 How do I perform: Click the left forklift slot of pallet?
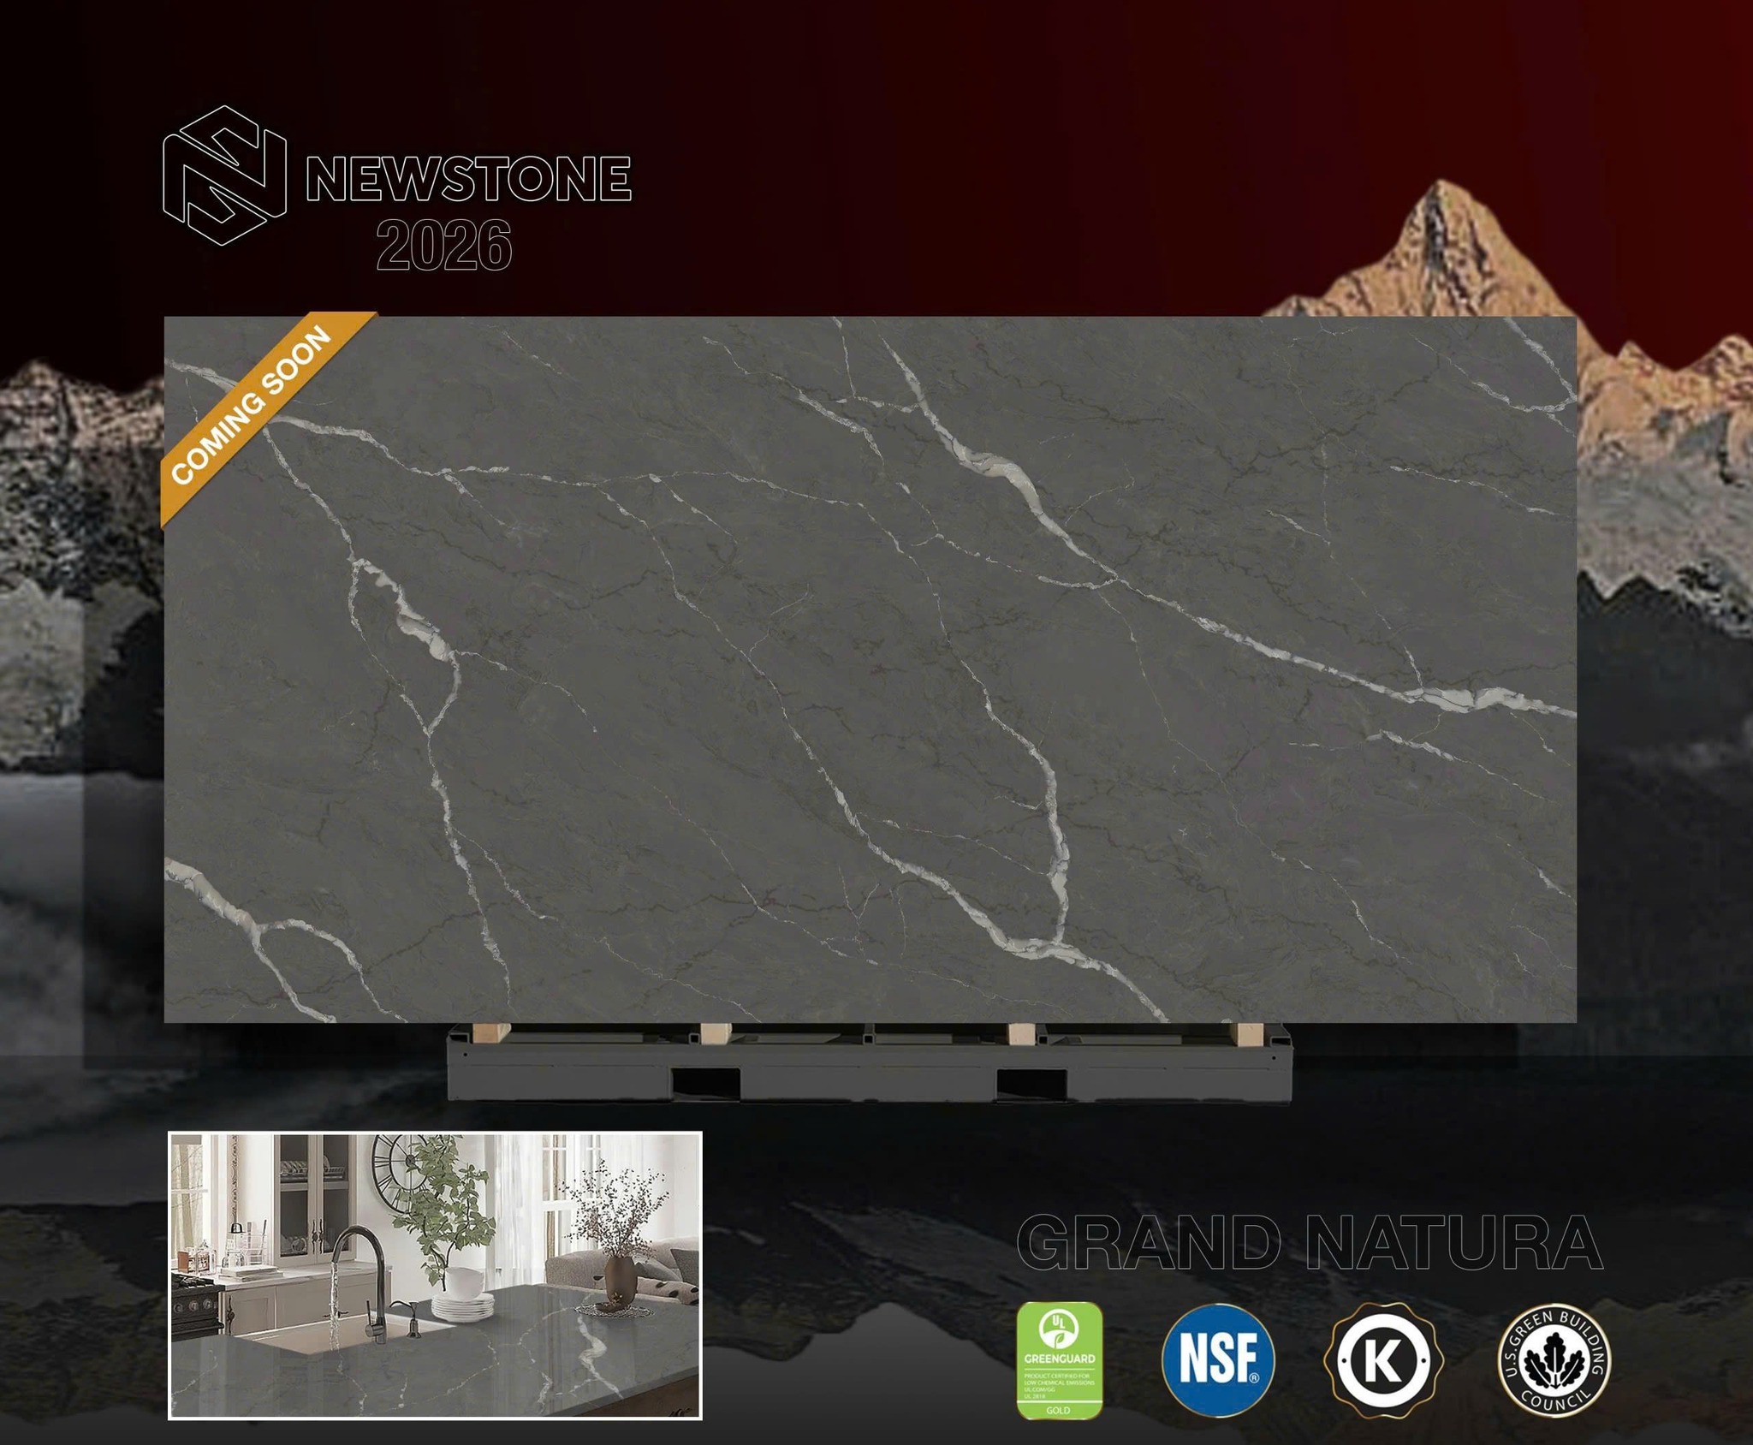(x=706, y=1083)
